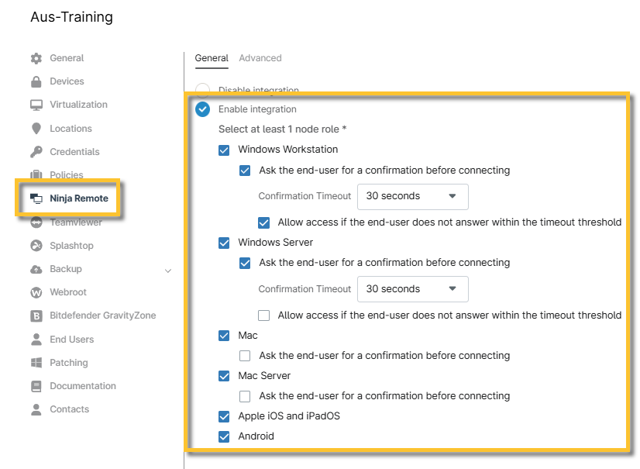Switch to the Advanced tab
Image resolution: width=640 pixels, height=469 pixels.
(260, 58)
